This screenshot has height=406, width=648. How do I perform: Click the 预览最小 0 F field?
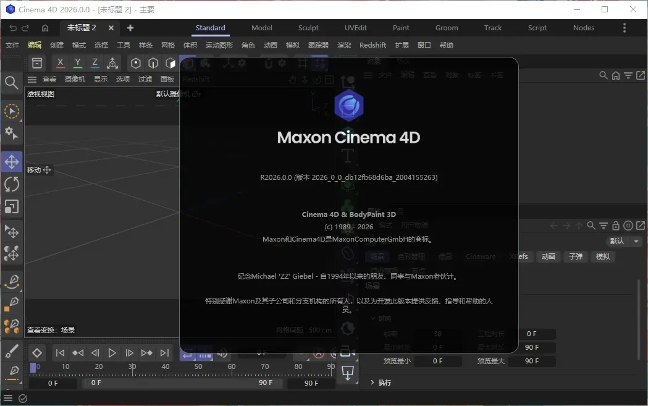point(437,361)
